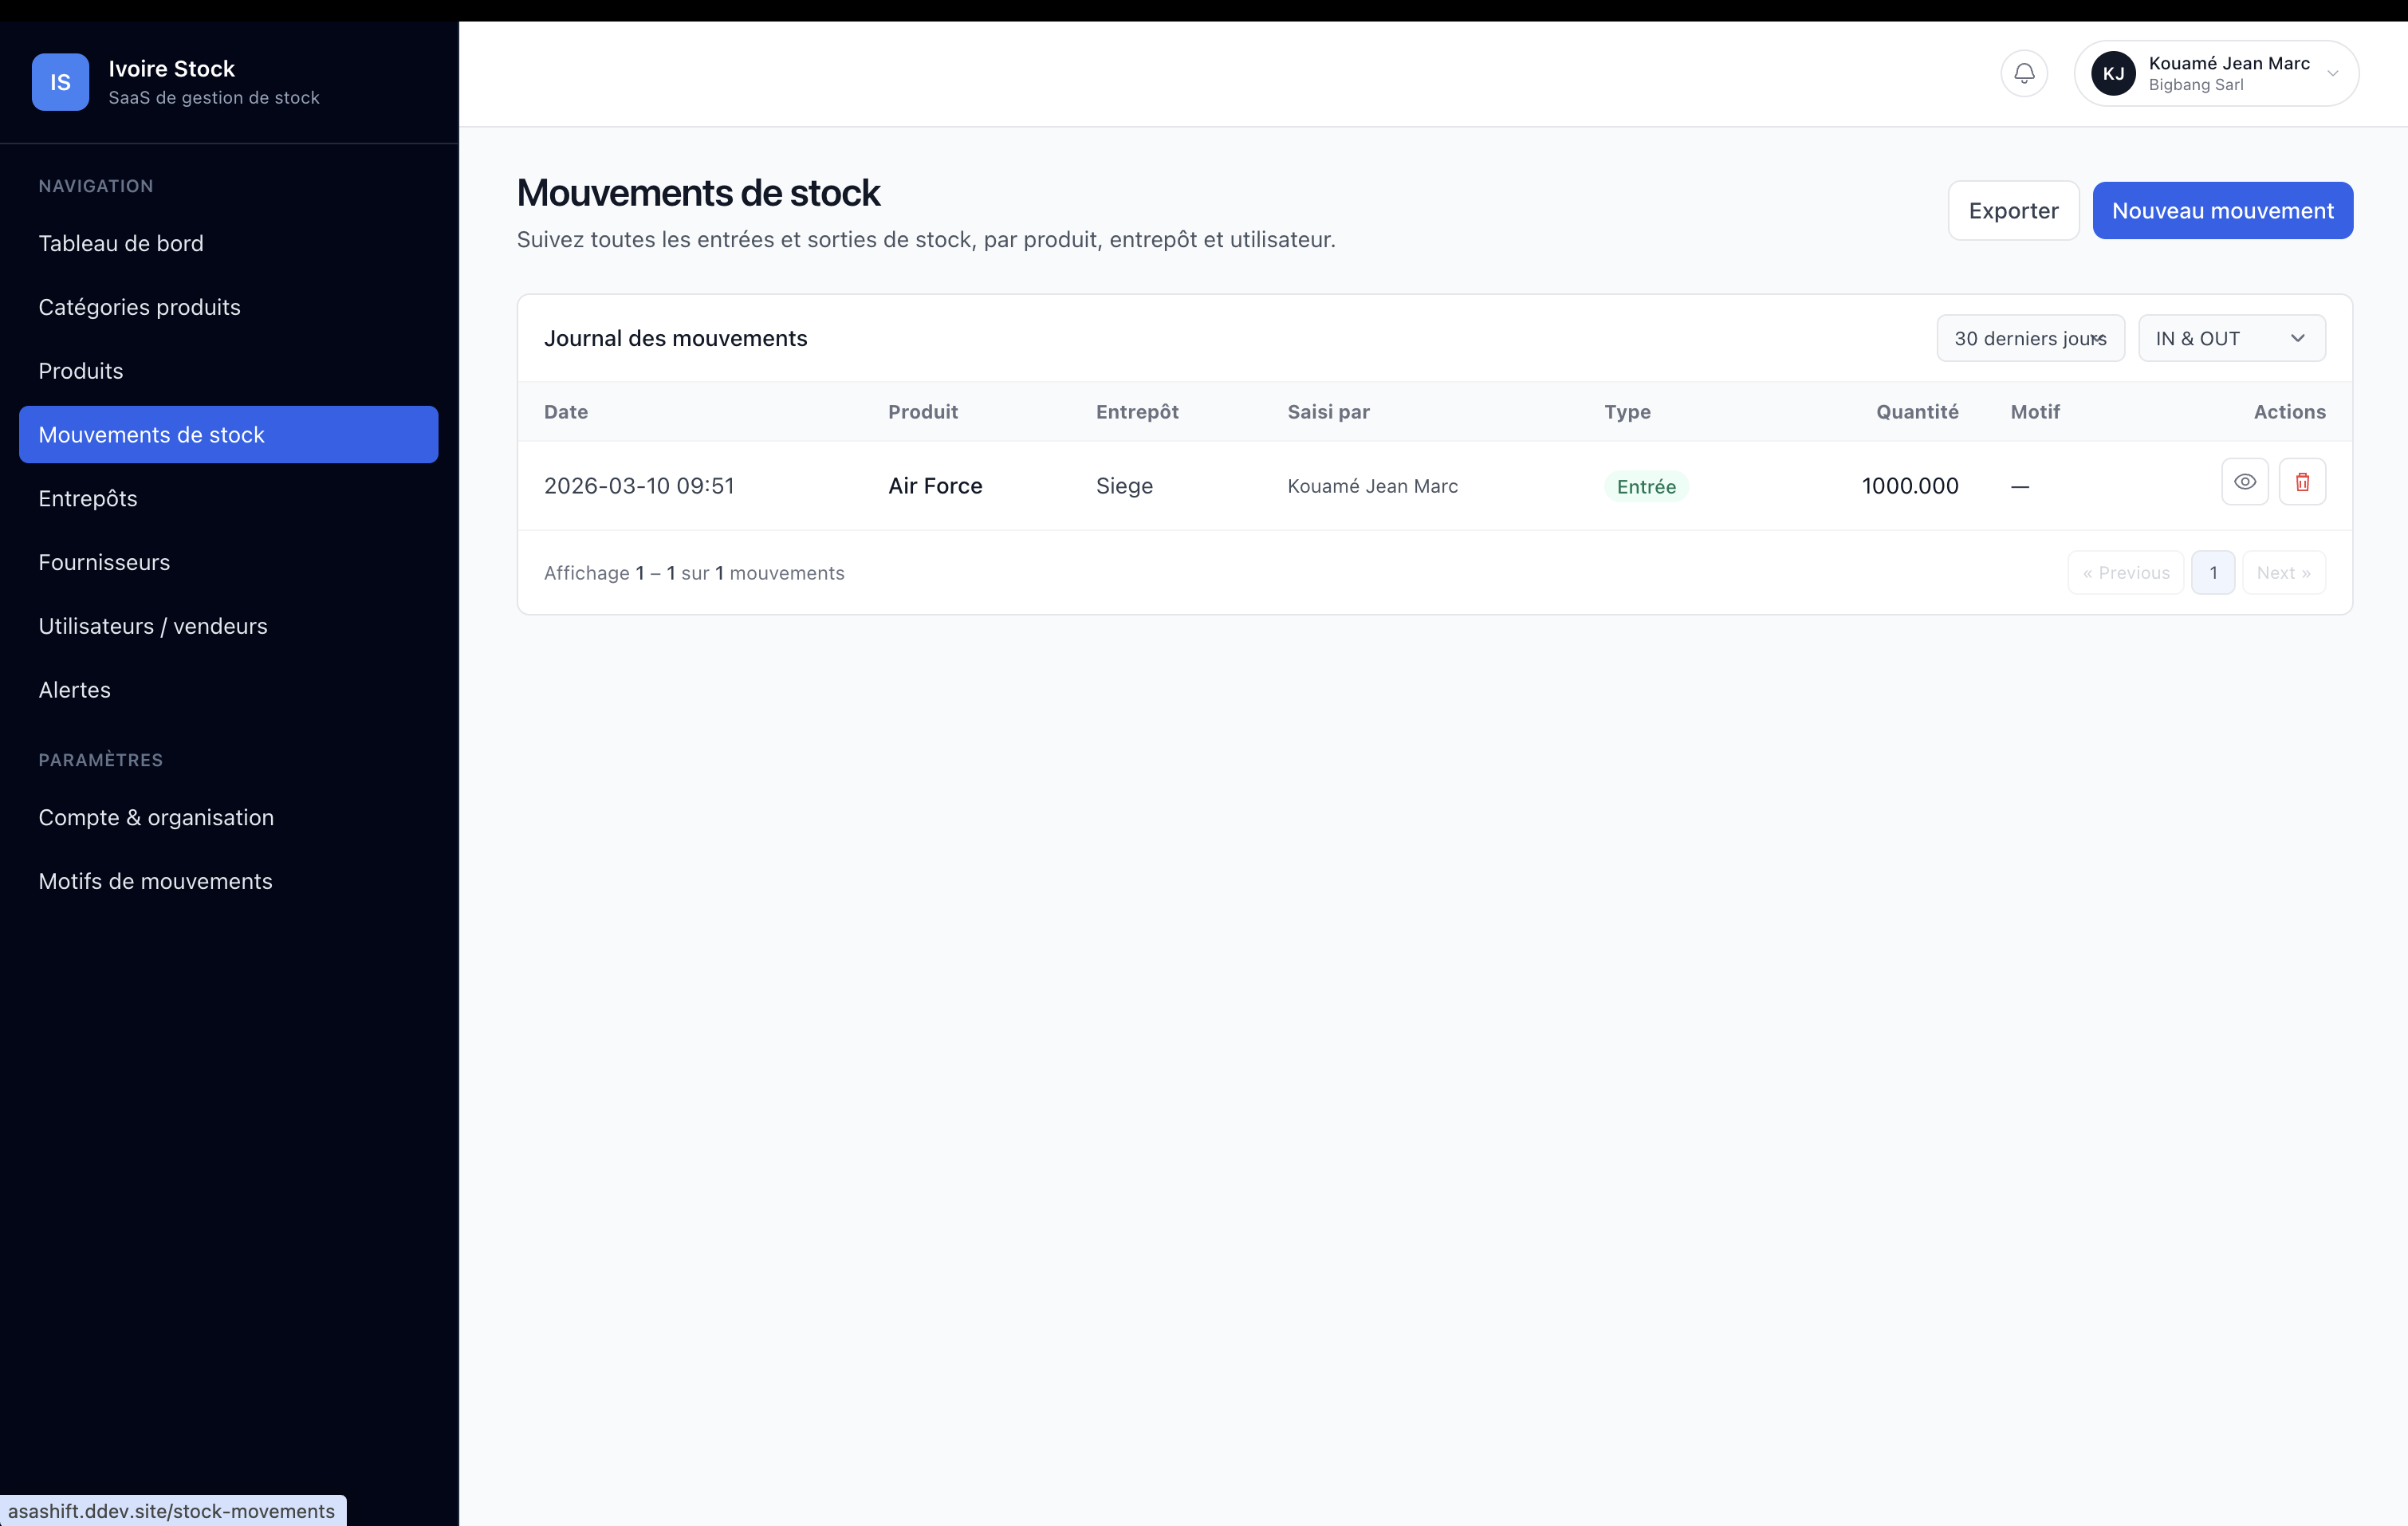Image resolution: width=2408 pixels, height=1526 pixels.
Task: View movement details via eye icon
Action: [2244, 482]
